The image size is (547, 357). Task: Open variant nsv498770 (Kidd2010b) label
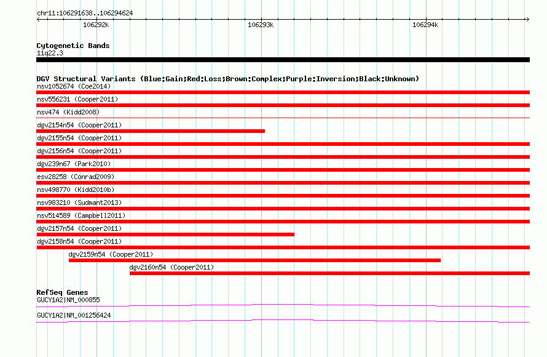coord(76,190)
